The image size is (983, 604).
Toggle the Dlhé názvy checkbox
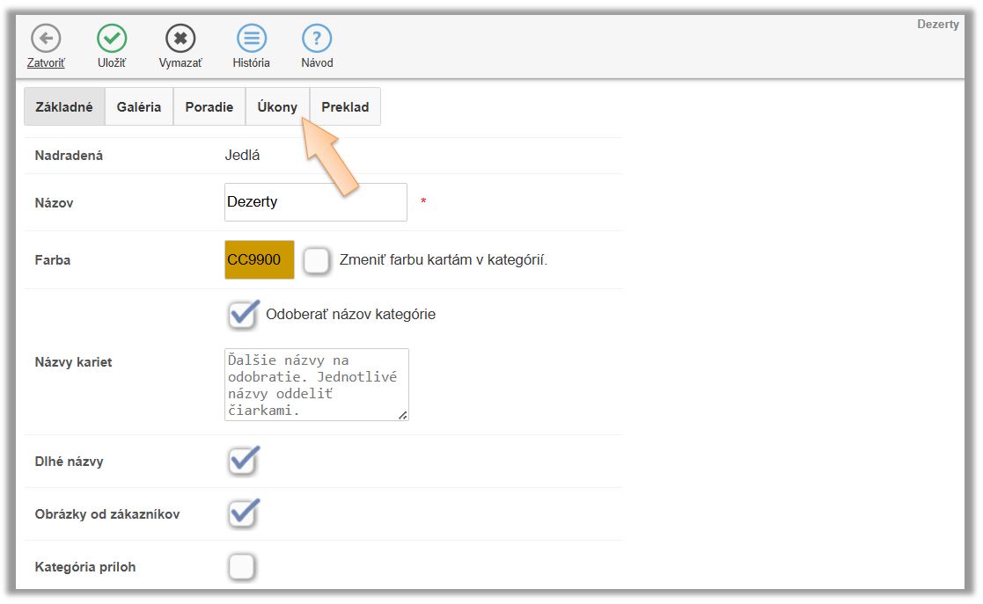click(243, 461)
